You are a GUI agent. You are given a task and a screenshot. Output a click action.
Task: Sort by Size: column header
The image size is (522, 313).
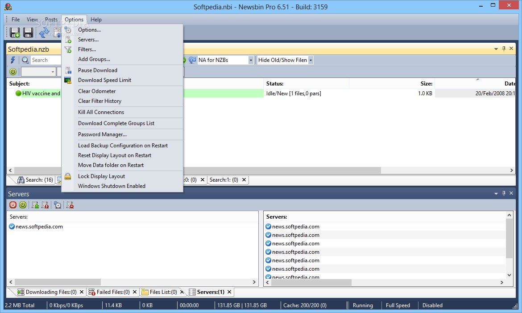point(392,84)
